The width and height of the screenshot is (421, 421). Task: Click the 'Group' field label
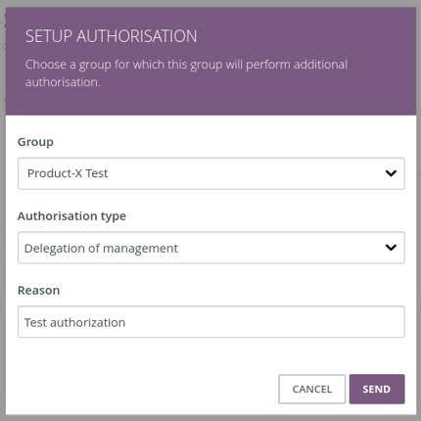(x=35, y=142)
